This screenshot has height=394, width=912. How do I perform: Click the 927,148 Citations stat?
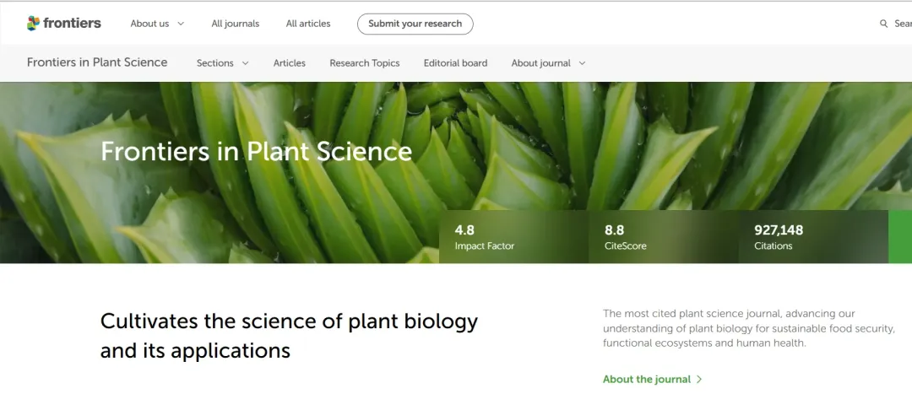[x=779, y=237]
